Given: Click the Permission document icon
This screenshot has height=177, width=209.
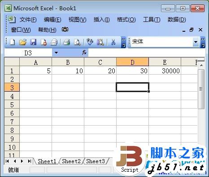Looking at the screenshot, I should coord(44,42).
